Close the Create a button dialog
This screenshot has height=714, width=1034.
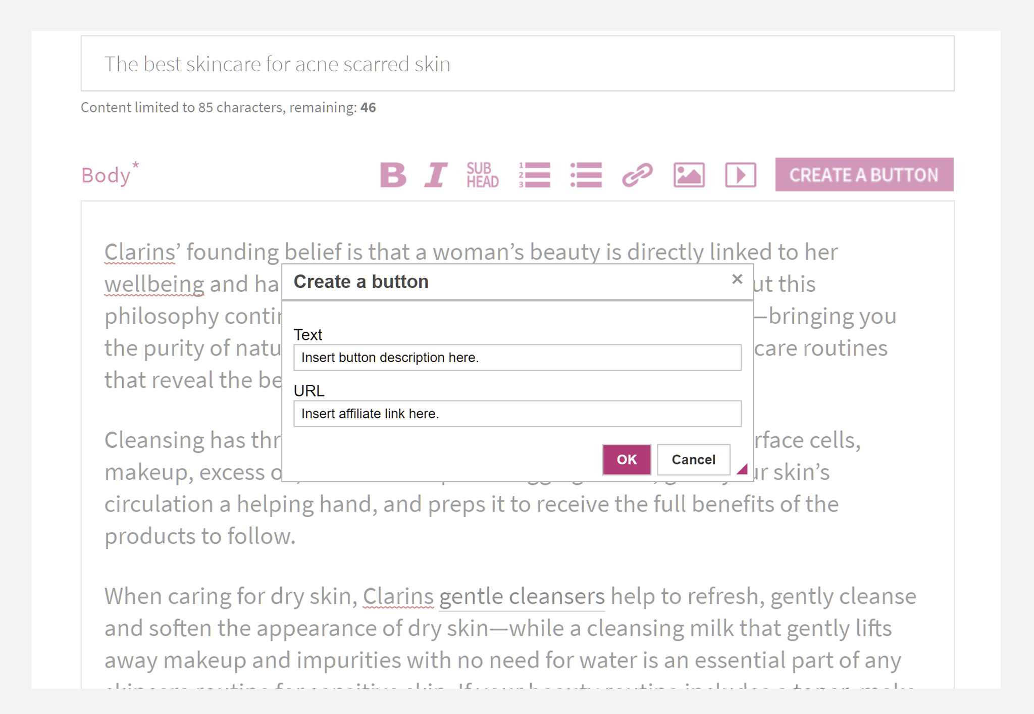(x=737, y=279)
